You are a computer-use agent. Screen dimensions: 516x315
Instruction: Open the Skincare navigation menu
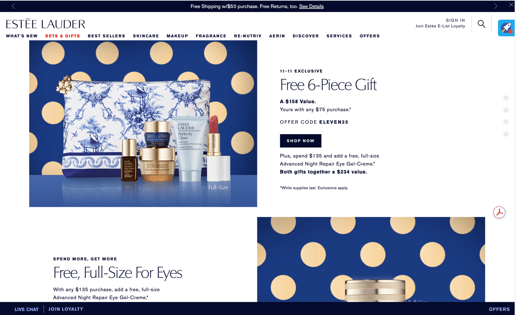(146, 36)
